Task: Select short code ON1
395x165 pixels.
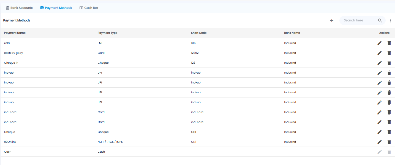Action: tap(194, 142)
